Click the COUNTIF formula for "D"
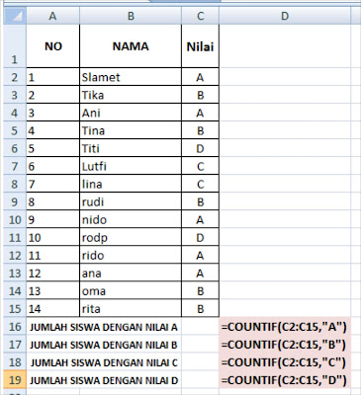The image size is (361, 395). (285, 379)
